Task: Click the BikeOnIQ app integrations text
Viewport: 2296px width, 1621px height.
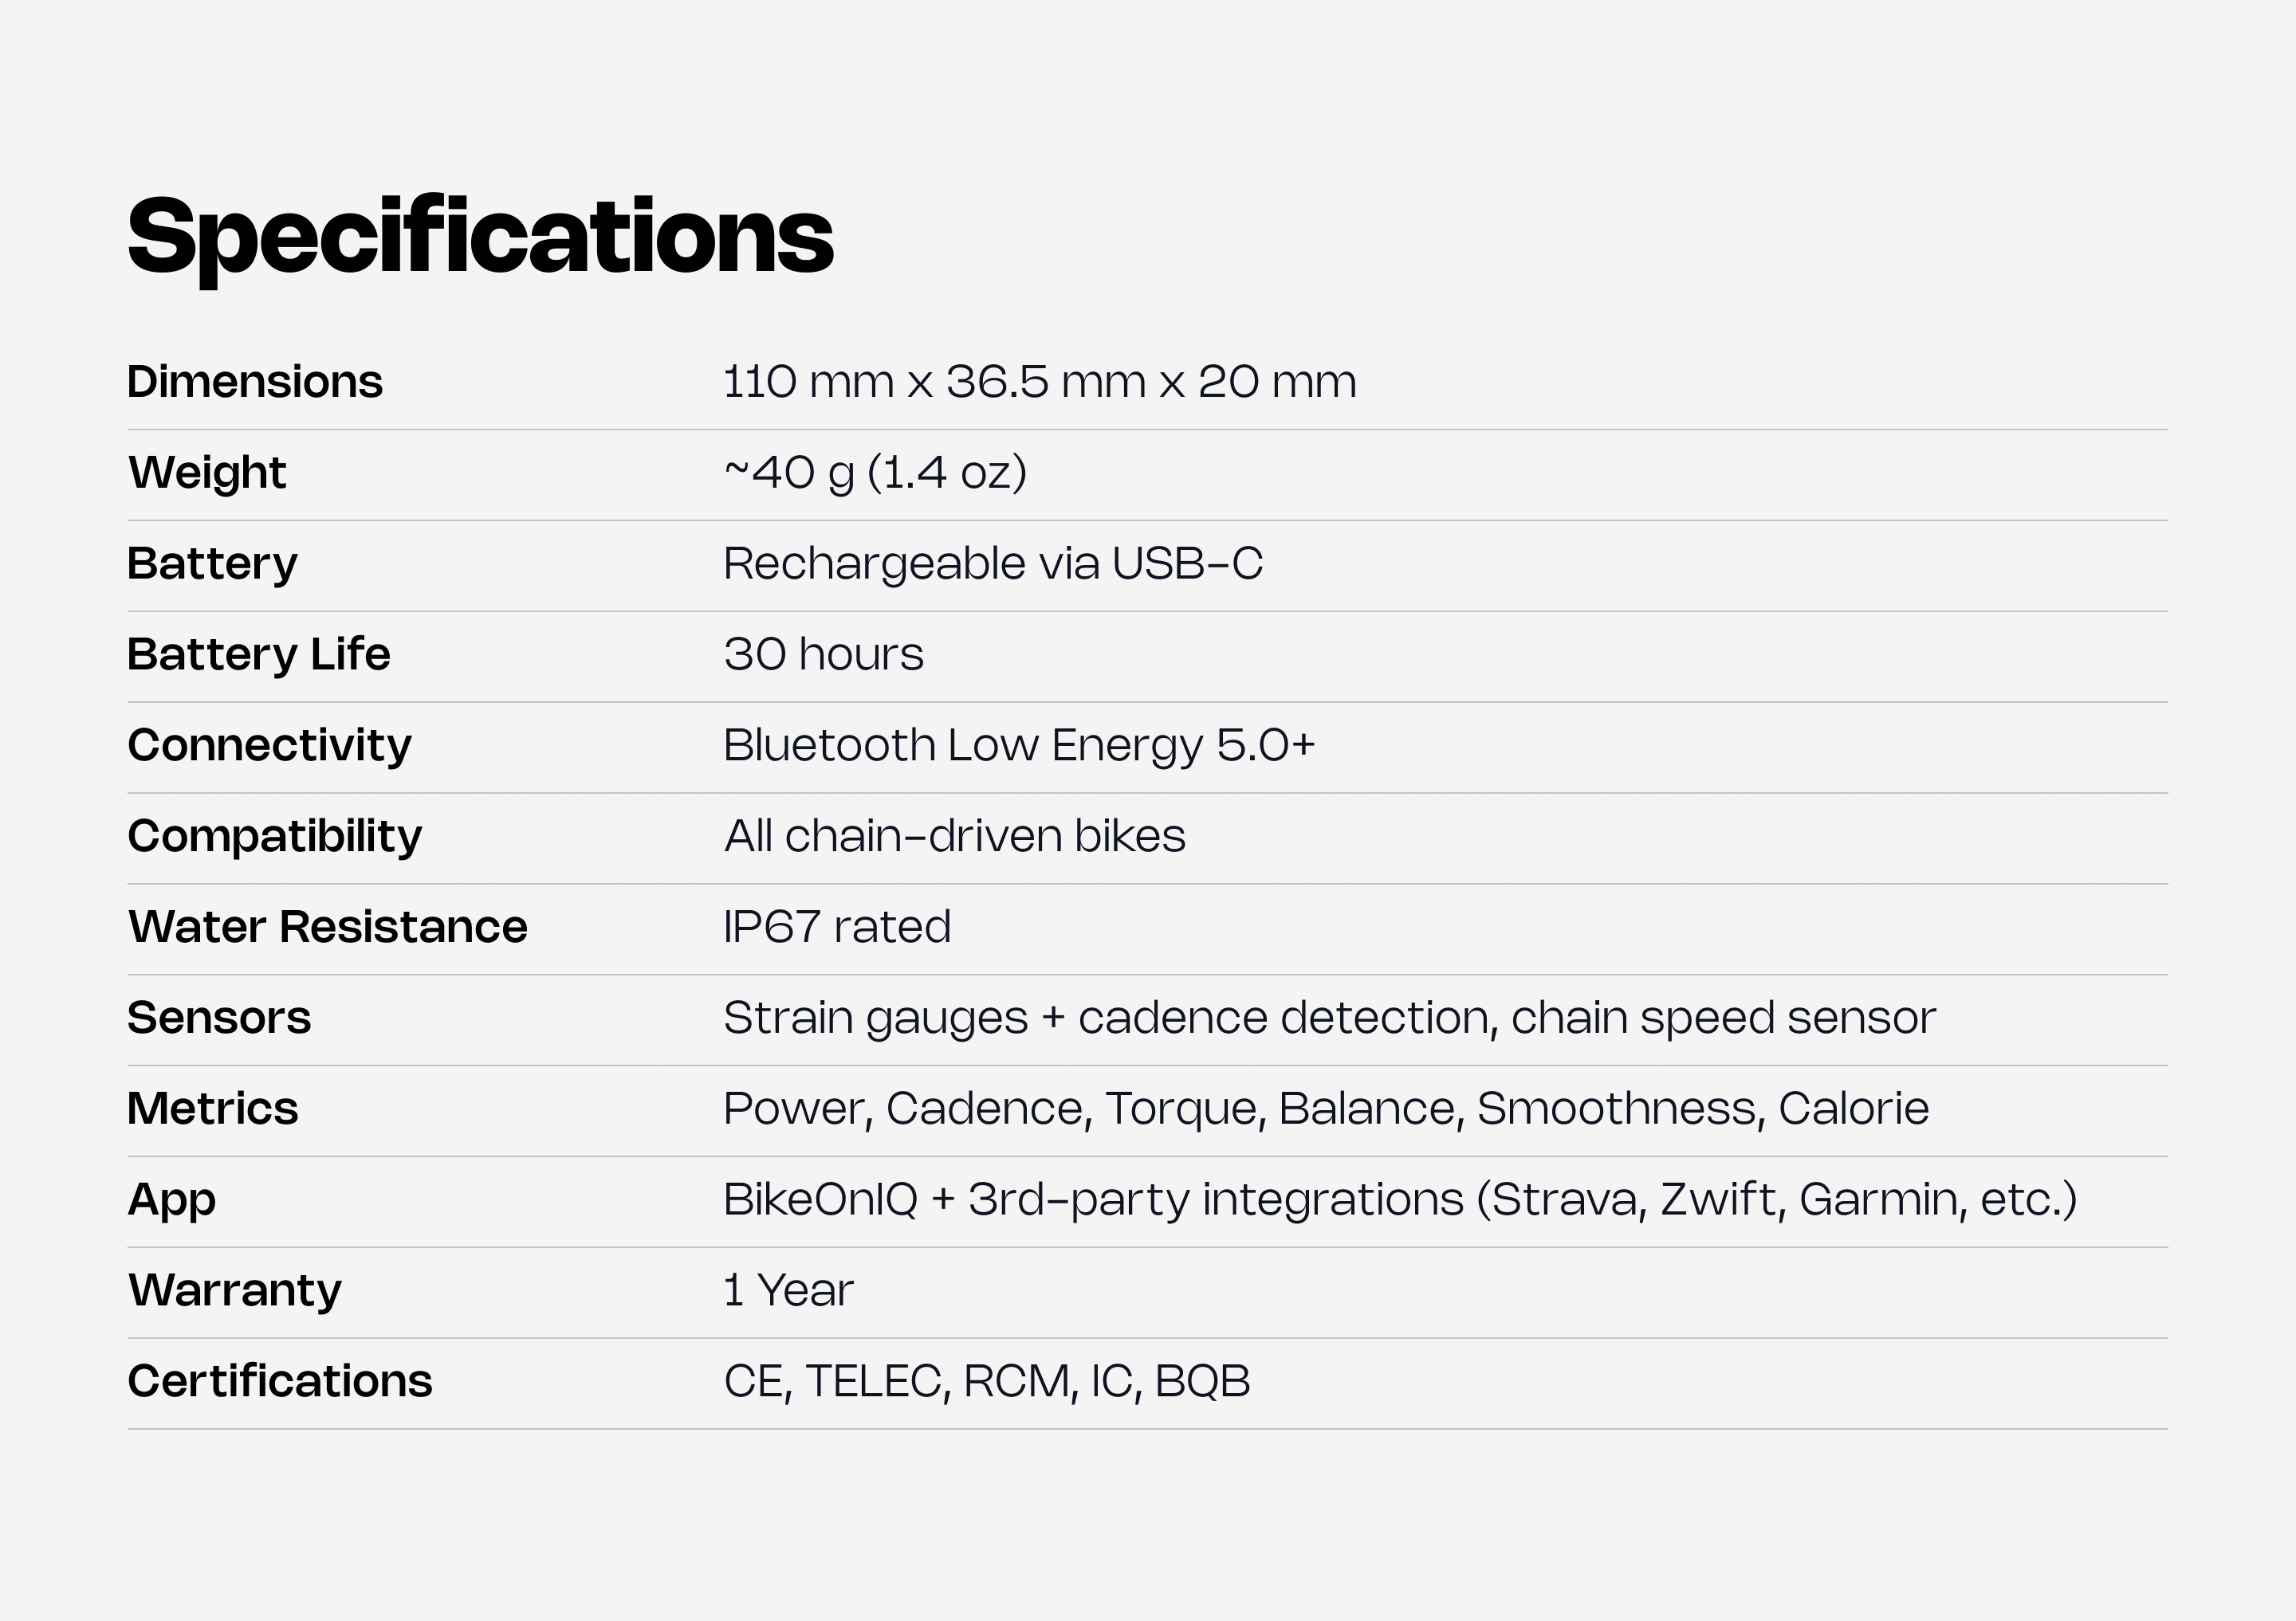Action: point(1399,1200)
